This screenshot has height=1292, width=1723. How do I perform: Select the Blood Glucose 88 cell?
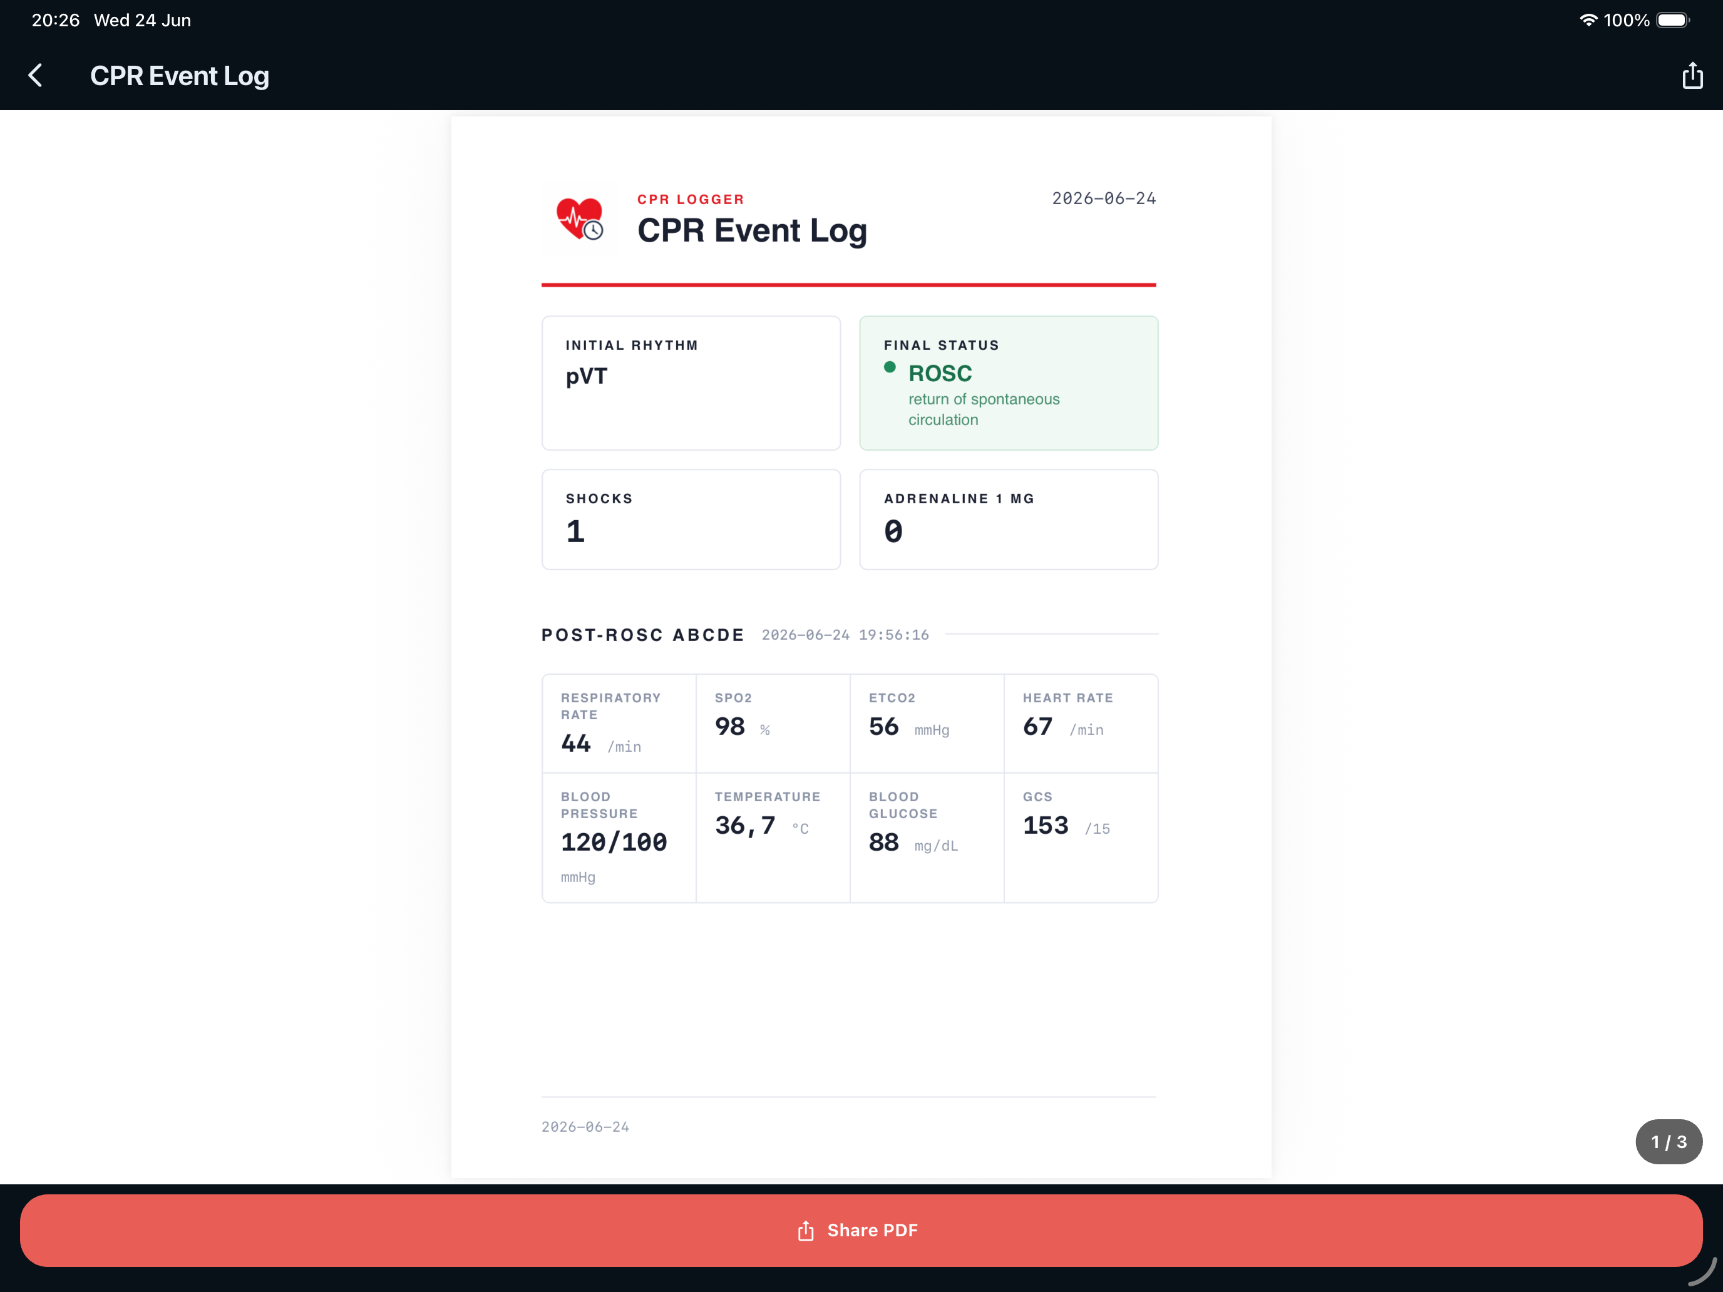(x=927, y=838)
